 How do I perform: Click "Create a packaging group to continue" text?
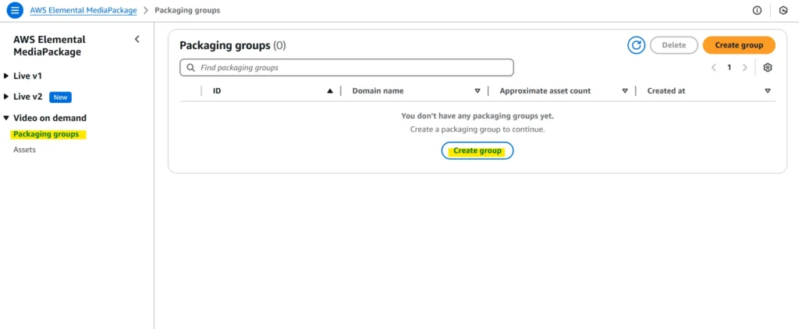click(x=478, y=129)
